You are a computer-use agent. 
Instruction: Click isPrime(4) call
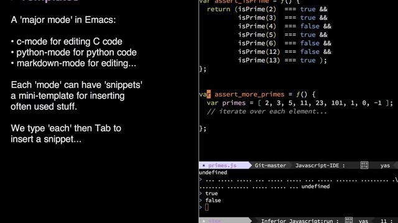[x=257, y=26]
